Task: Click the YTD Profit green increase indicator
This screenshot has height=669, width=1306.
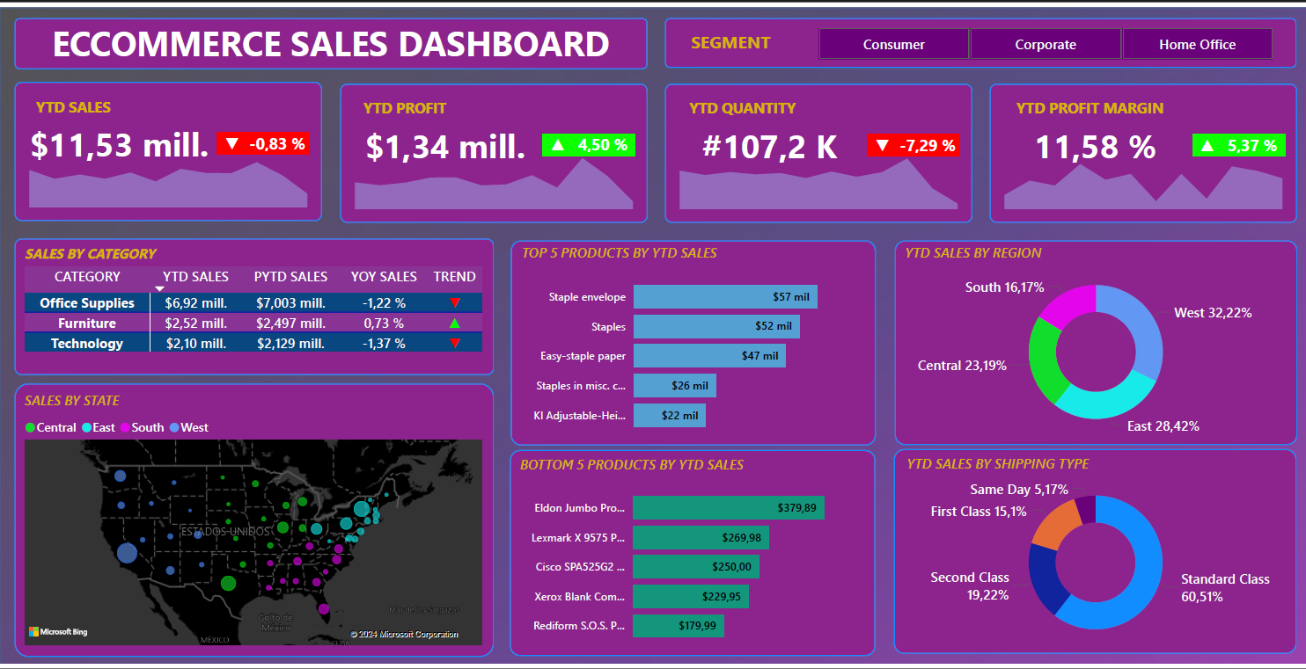Action: (x=589, y=145)
